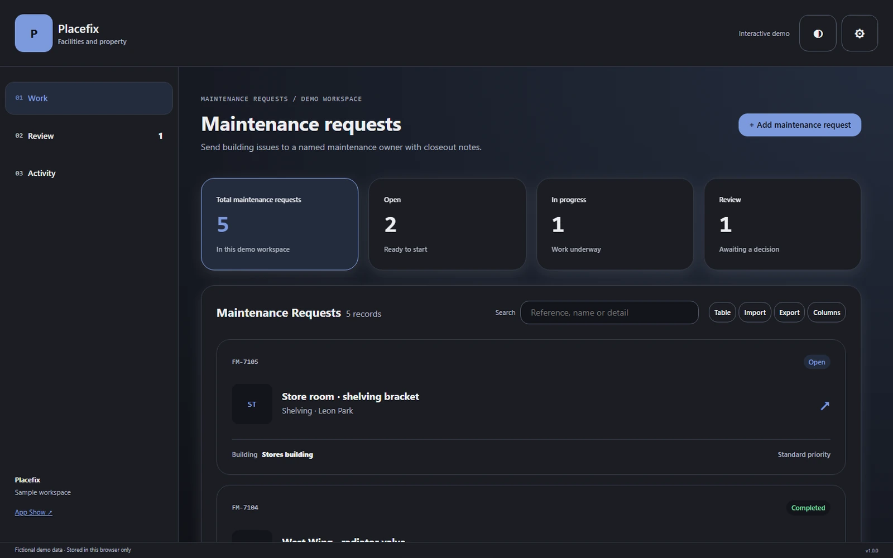Open the Review navigation item

[89, 136]
